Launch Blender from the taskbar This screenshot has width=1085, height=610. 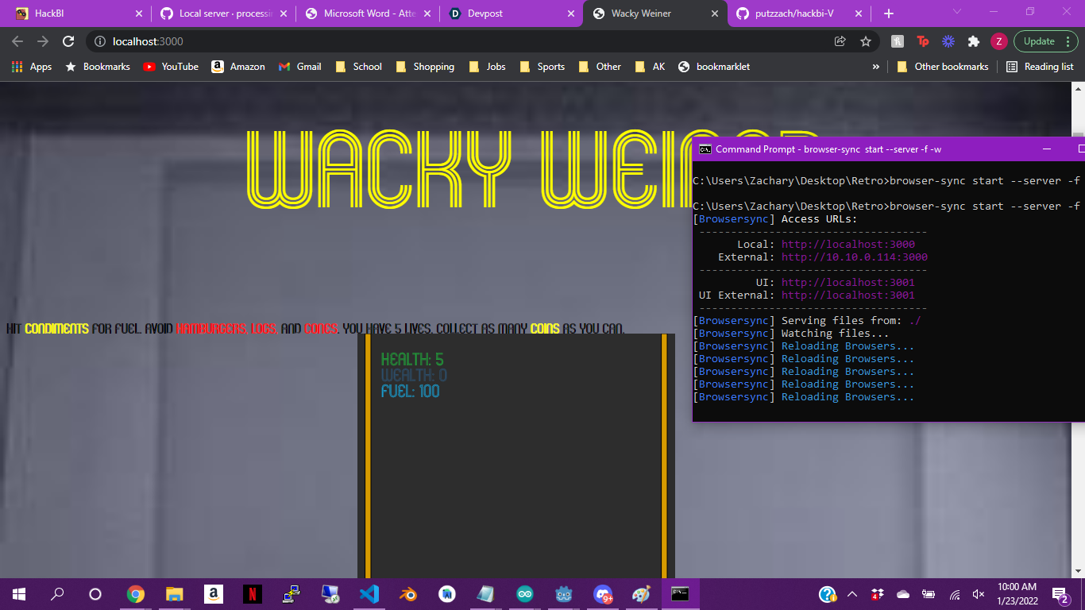click(x=407, y=593)
